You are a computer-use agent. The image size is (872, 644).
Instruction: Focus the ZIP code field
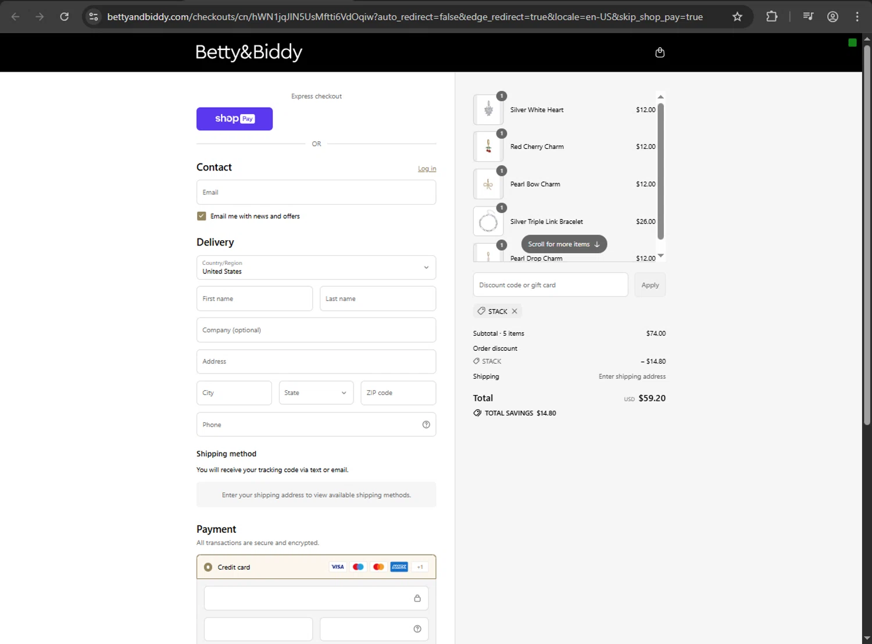[x=398, y=393]
